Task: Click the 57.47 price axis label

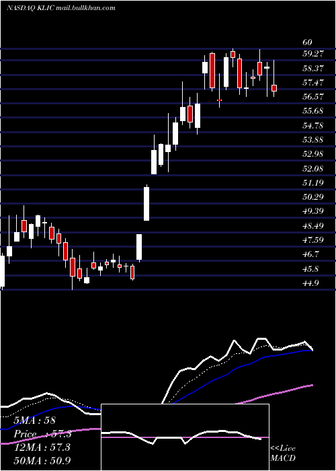Action: click(x=314, y=82)
